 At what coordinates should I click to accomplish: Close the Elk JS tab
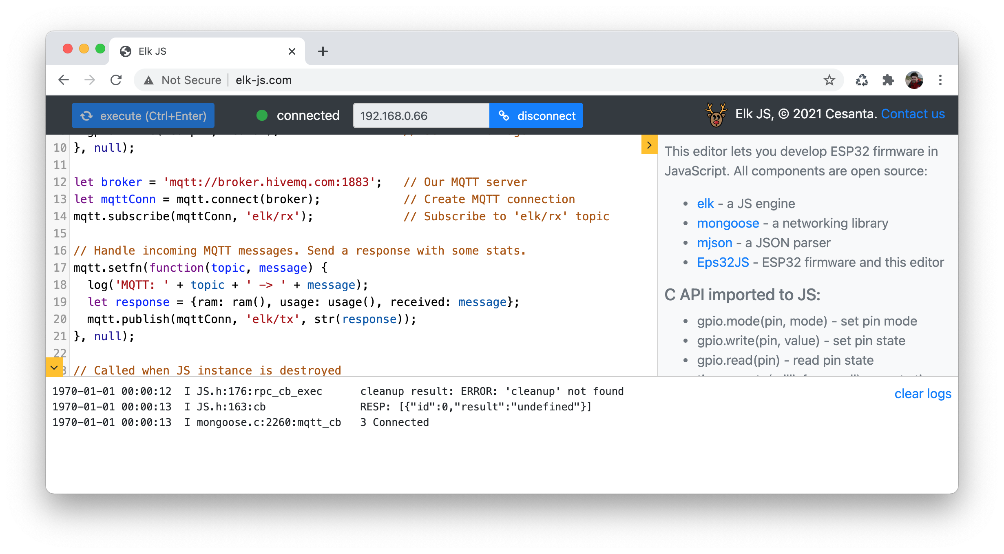[x=292, y=51]
